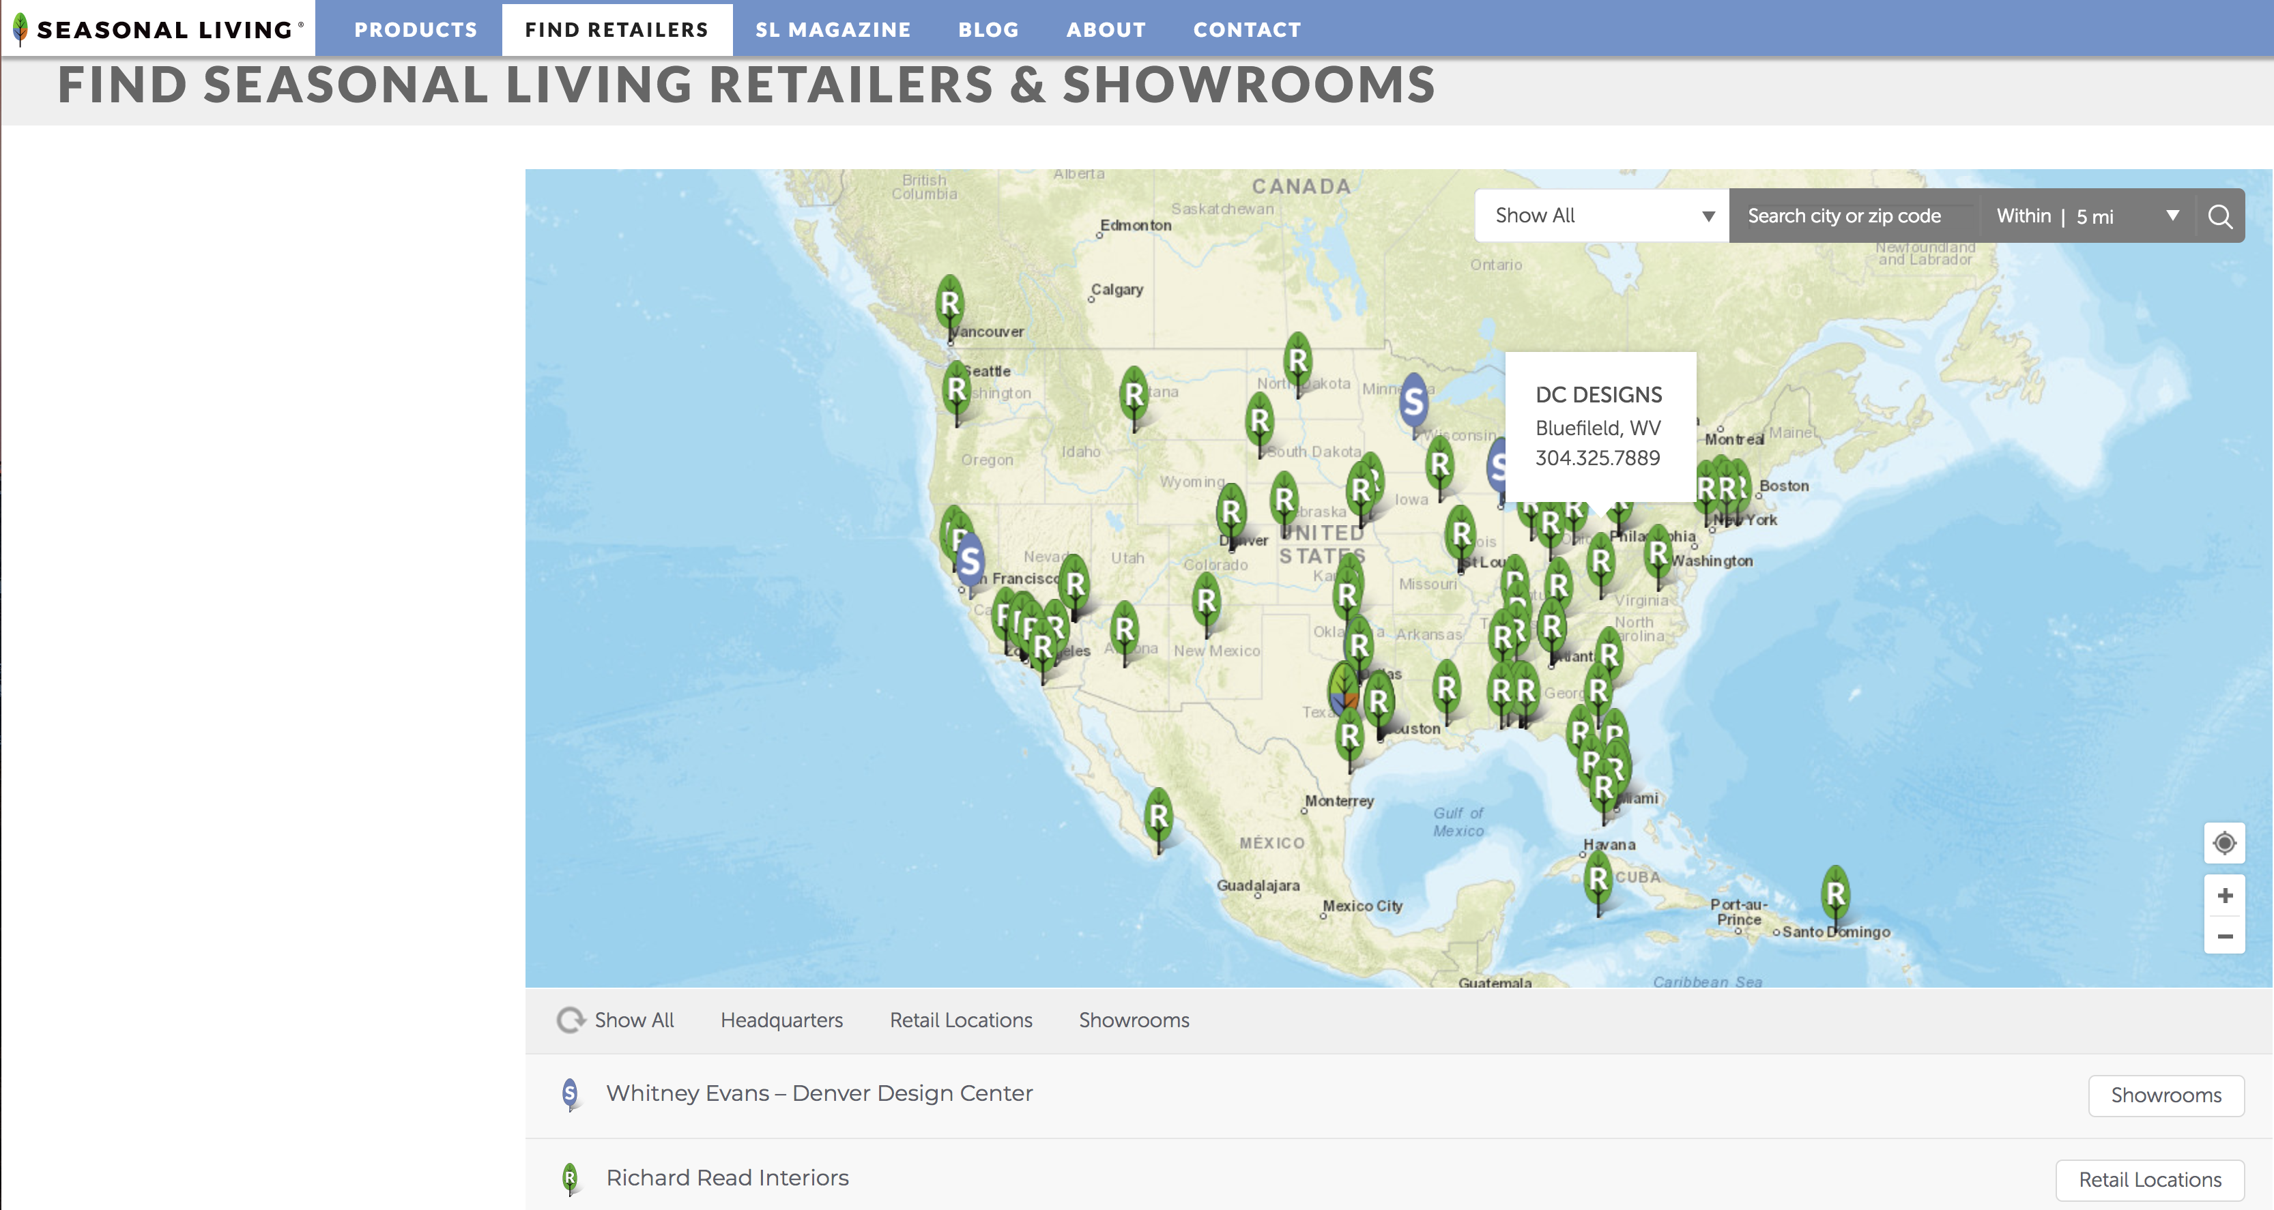Click the S showroom icon beside Whitney Evans
Screen dimensions: 2274x1210
click(571, 1094)
